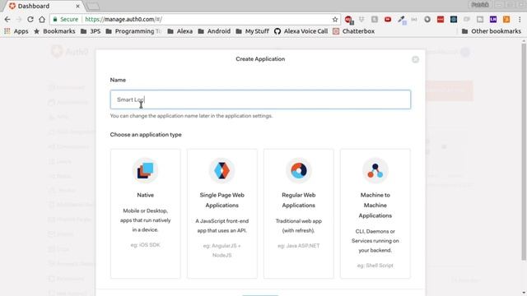This screenshot has width=527, height=296.
Task: Click the Secure padlock indicator
Action: click(66, 20)
